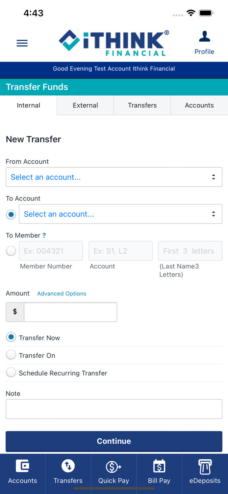Select the To Account radio button
228x494 pixels.
click(11, 214)
